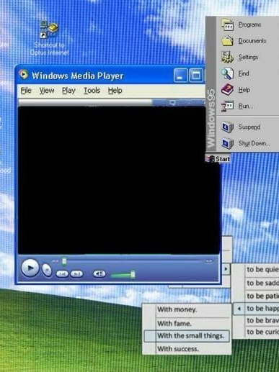Open the Shortcut to Optus Internet desktop icon
Viewport: 279px width, 372px height.
point(50,38)
